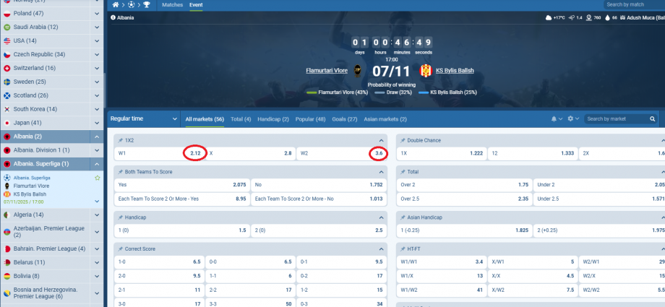This screenshot has width=665, height=307.
Task: Select Double Chance 1X at 1.222
Action: (442, 153)
